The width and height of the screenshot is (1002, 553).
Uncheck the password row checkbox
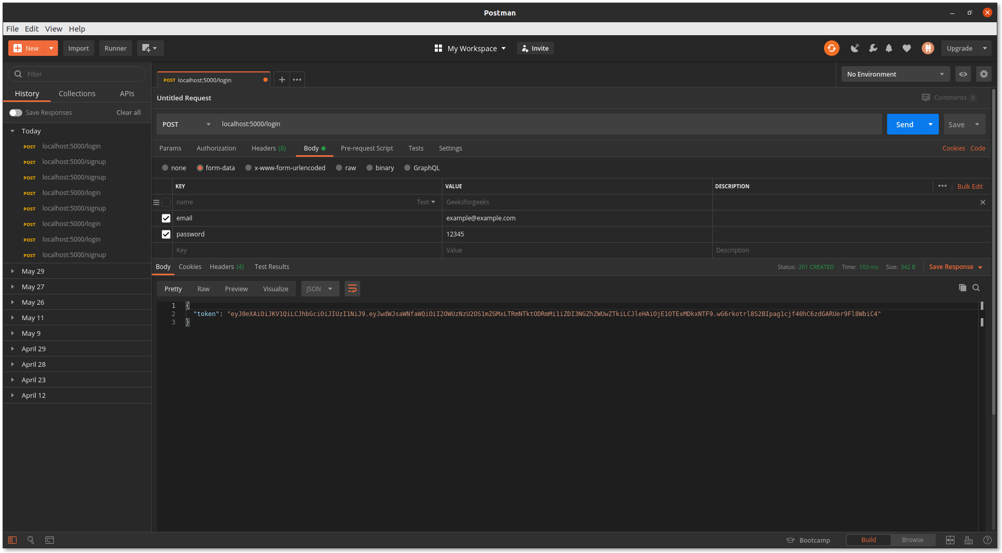tap(166, 234)
